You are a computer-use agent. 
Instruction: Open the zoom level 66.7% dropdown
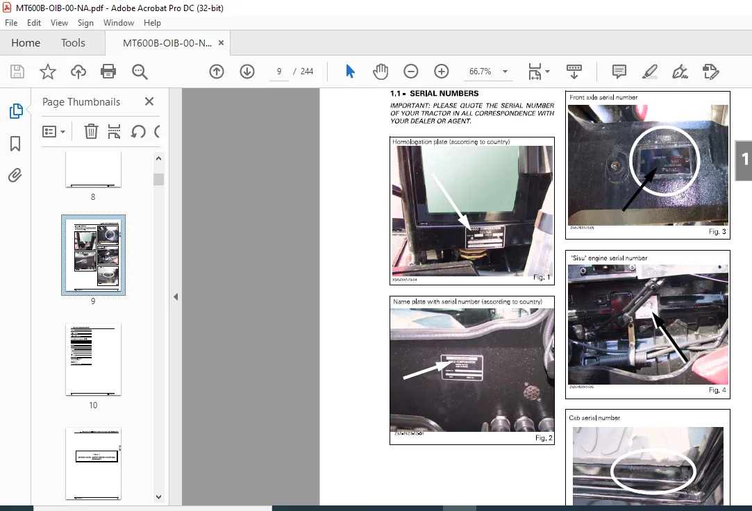505,72
